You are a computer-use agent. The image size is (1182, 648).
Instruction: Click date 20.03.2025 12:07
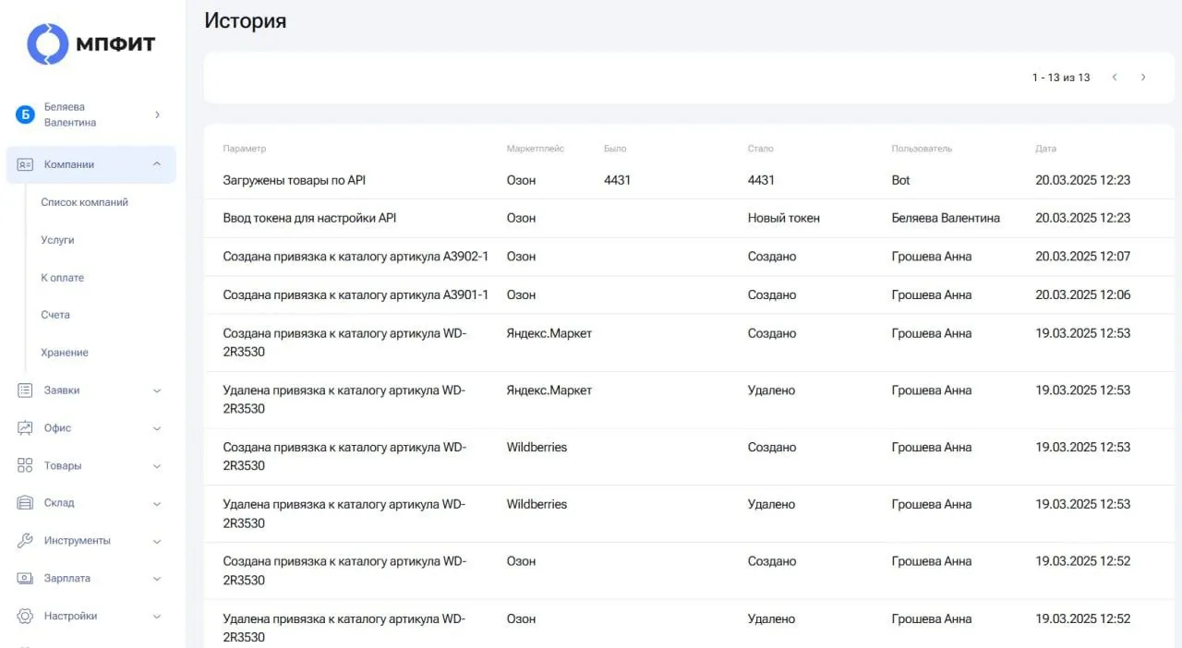click(1083, 257)
